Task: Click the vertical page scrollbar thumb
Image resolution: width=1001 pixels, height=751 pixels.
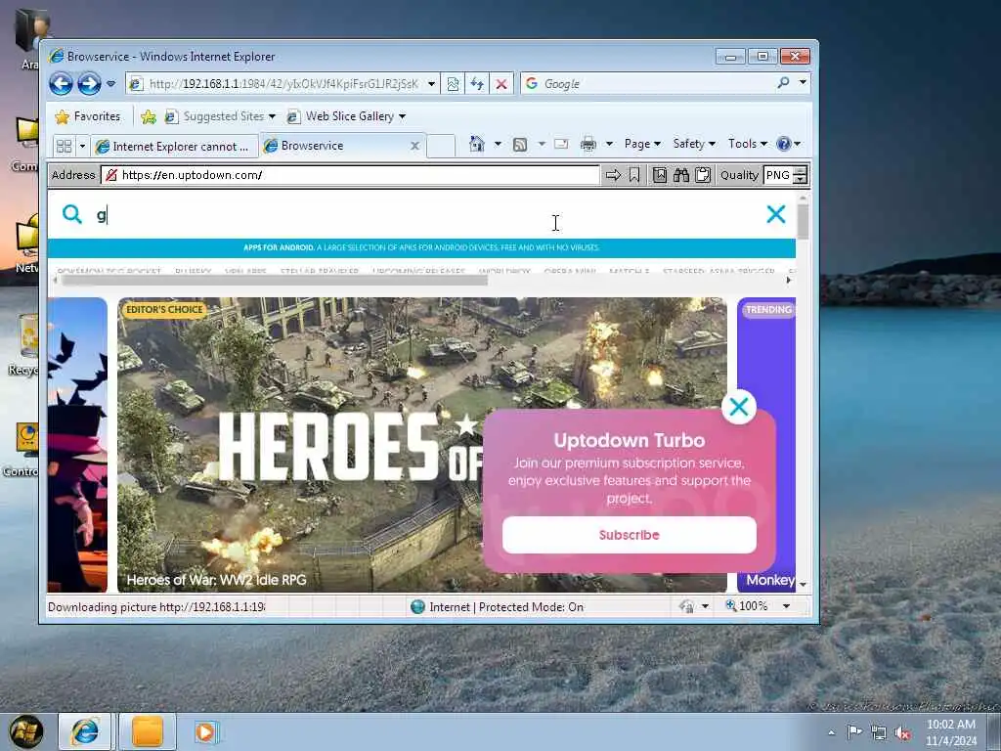Action: pos(804,221)
